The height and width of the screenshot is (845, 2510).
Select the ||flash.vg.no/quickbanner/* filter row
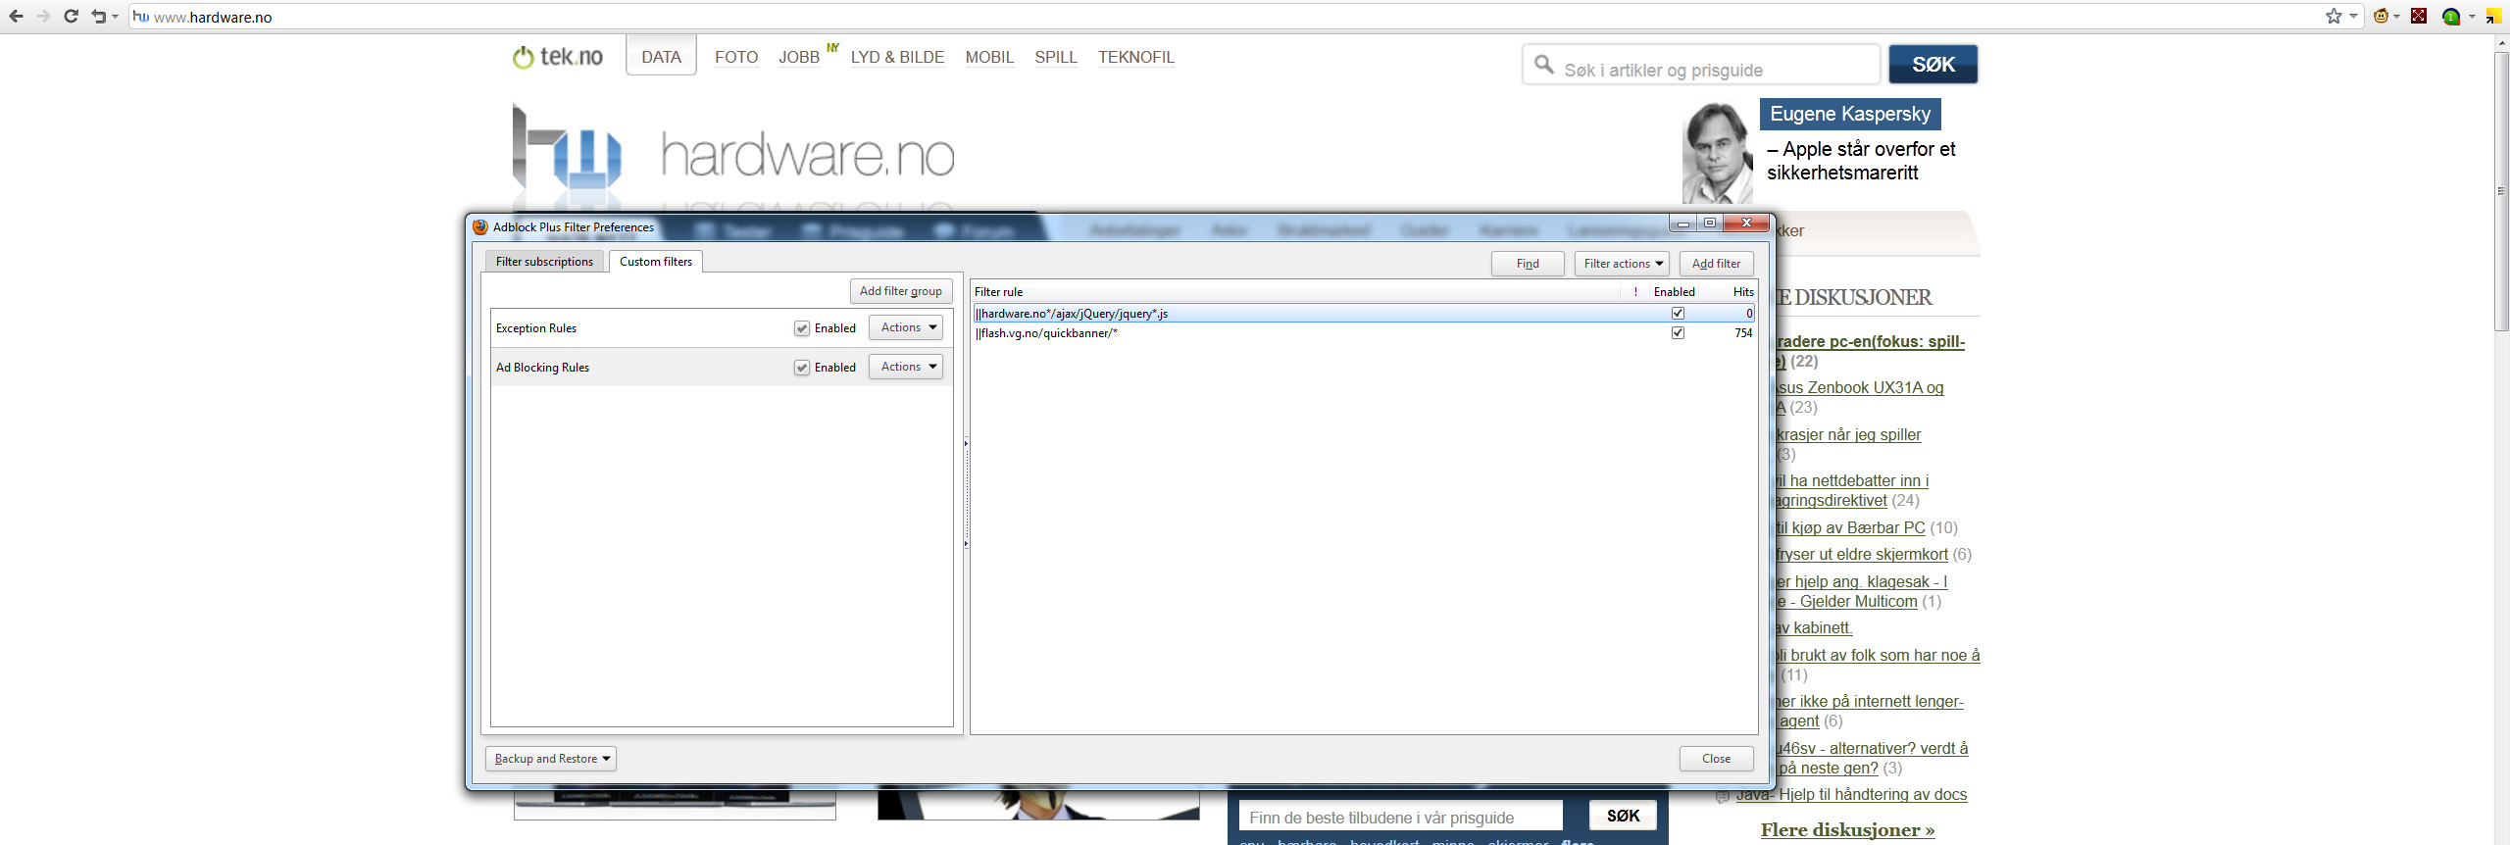1363,333
